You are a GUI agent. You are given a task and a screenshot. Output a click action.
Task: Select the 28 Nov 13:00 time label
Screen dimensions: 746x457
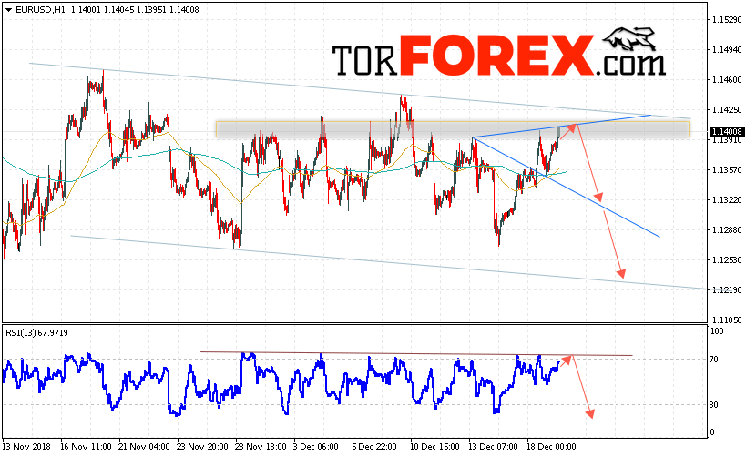(x=261, y=447)
